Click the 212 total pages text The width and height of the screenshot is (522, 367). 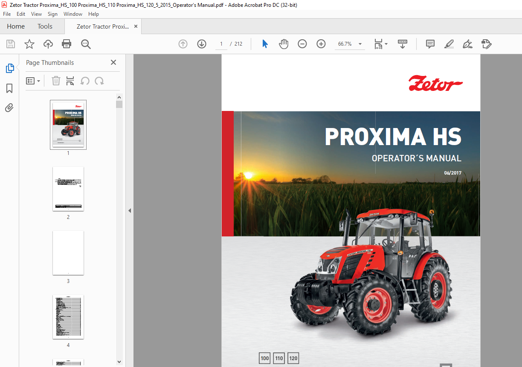(238, 44)
